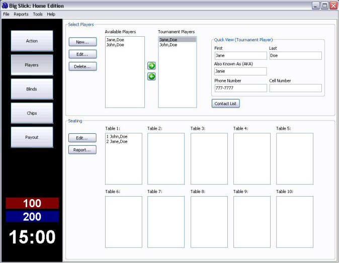Click the seating Report... button
Screen dimensions: 339x263
pos(82,150)
